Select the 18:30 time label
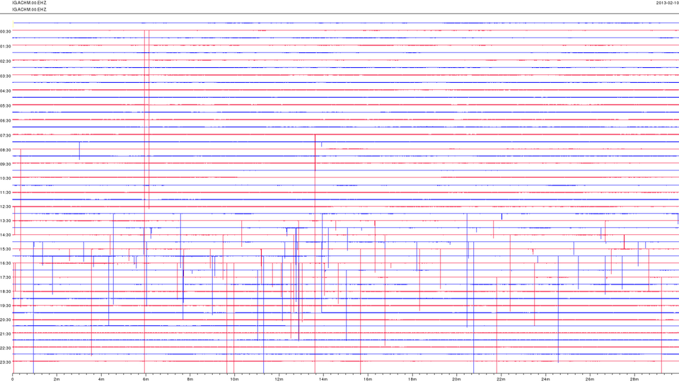 click(x=6, y=292)
